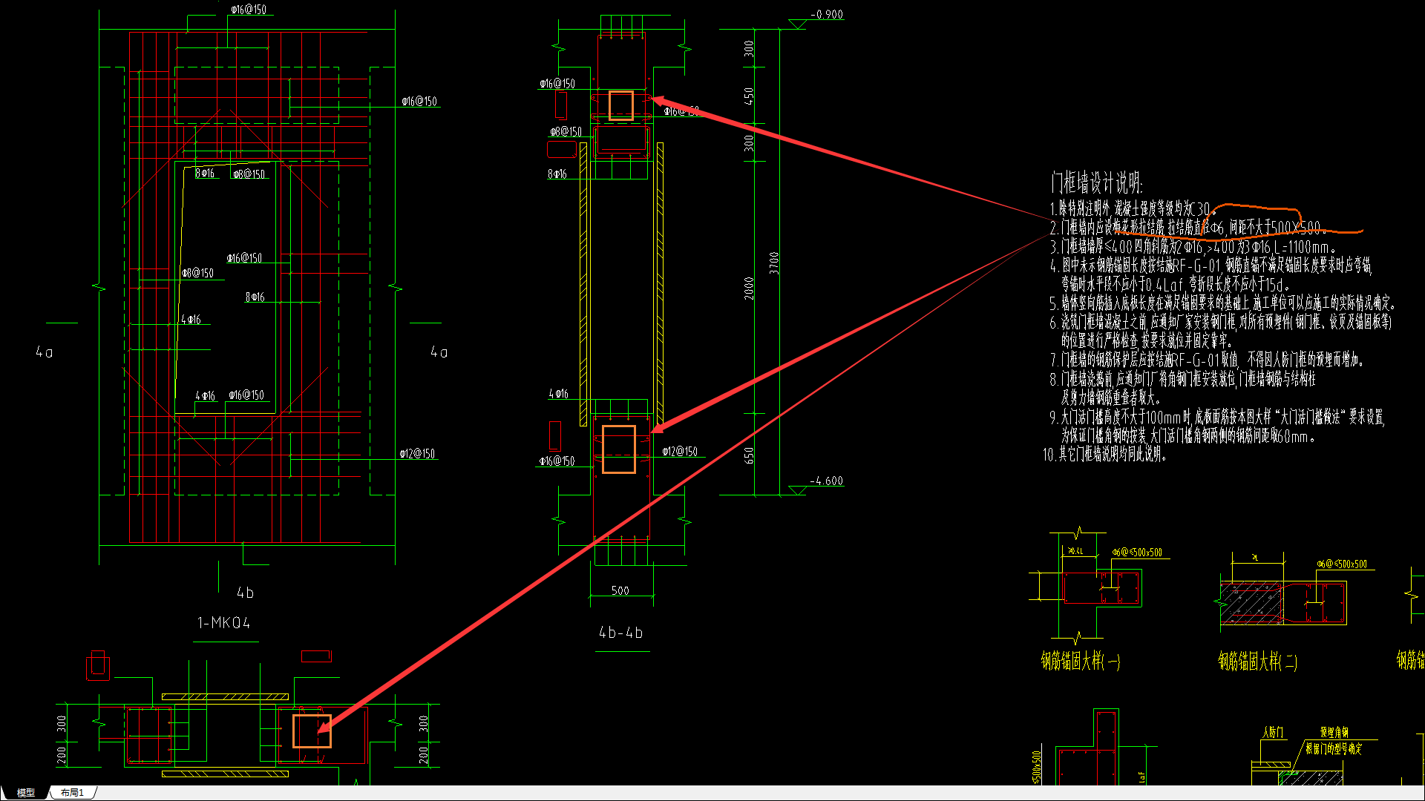
Task: Select the 1-MKQ4 drawing title
Action: 224,623
